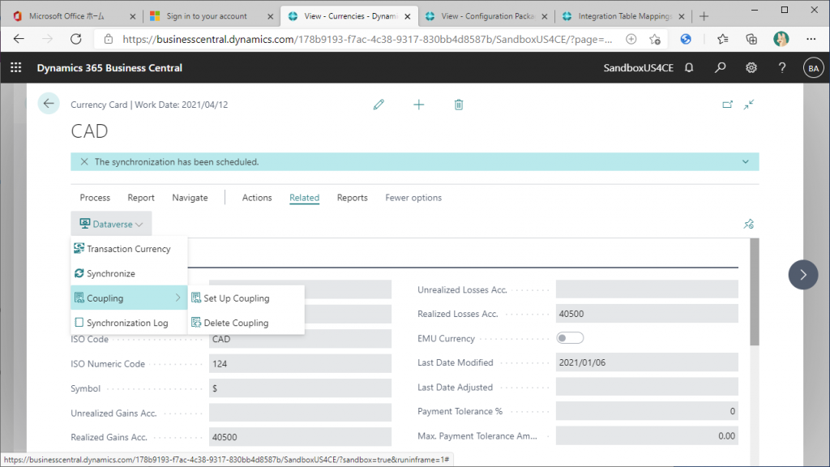830x467 pixels.
Task: Open the Actions menu
Action: (x=257, y=198)
